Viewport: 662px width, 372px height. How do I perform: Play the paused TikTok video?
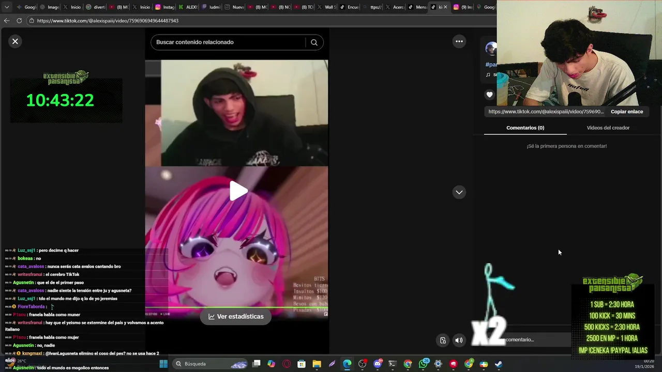click(238, 191)
